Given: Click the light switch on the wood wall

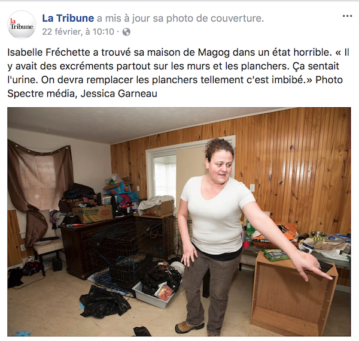Looking at the screenshot, I should (252, 188).
